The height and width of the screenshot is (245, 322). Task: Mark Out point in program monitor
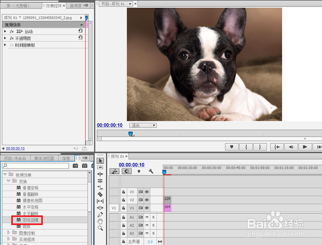point(260,147)
